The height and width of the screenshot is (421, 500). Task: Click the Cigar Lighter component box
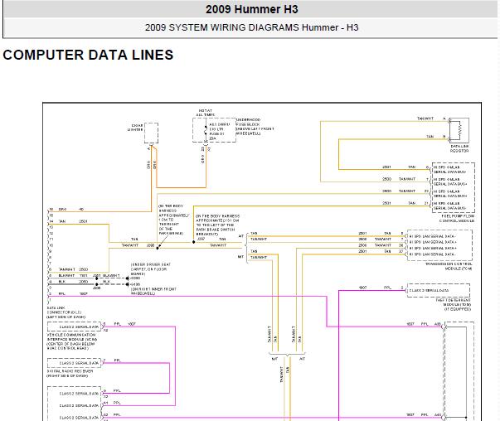tap(151, 133)
